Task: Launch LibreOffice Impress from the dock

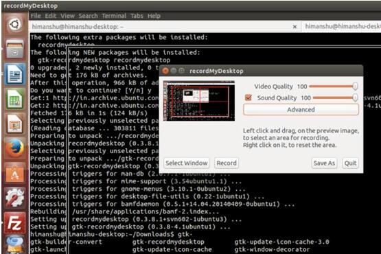Action: (15, 124)
